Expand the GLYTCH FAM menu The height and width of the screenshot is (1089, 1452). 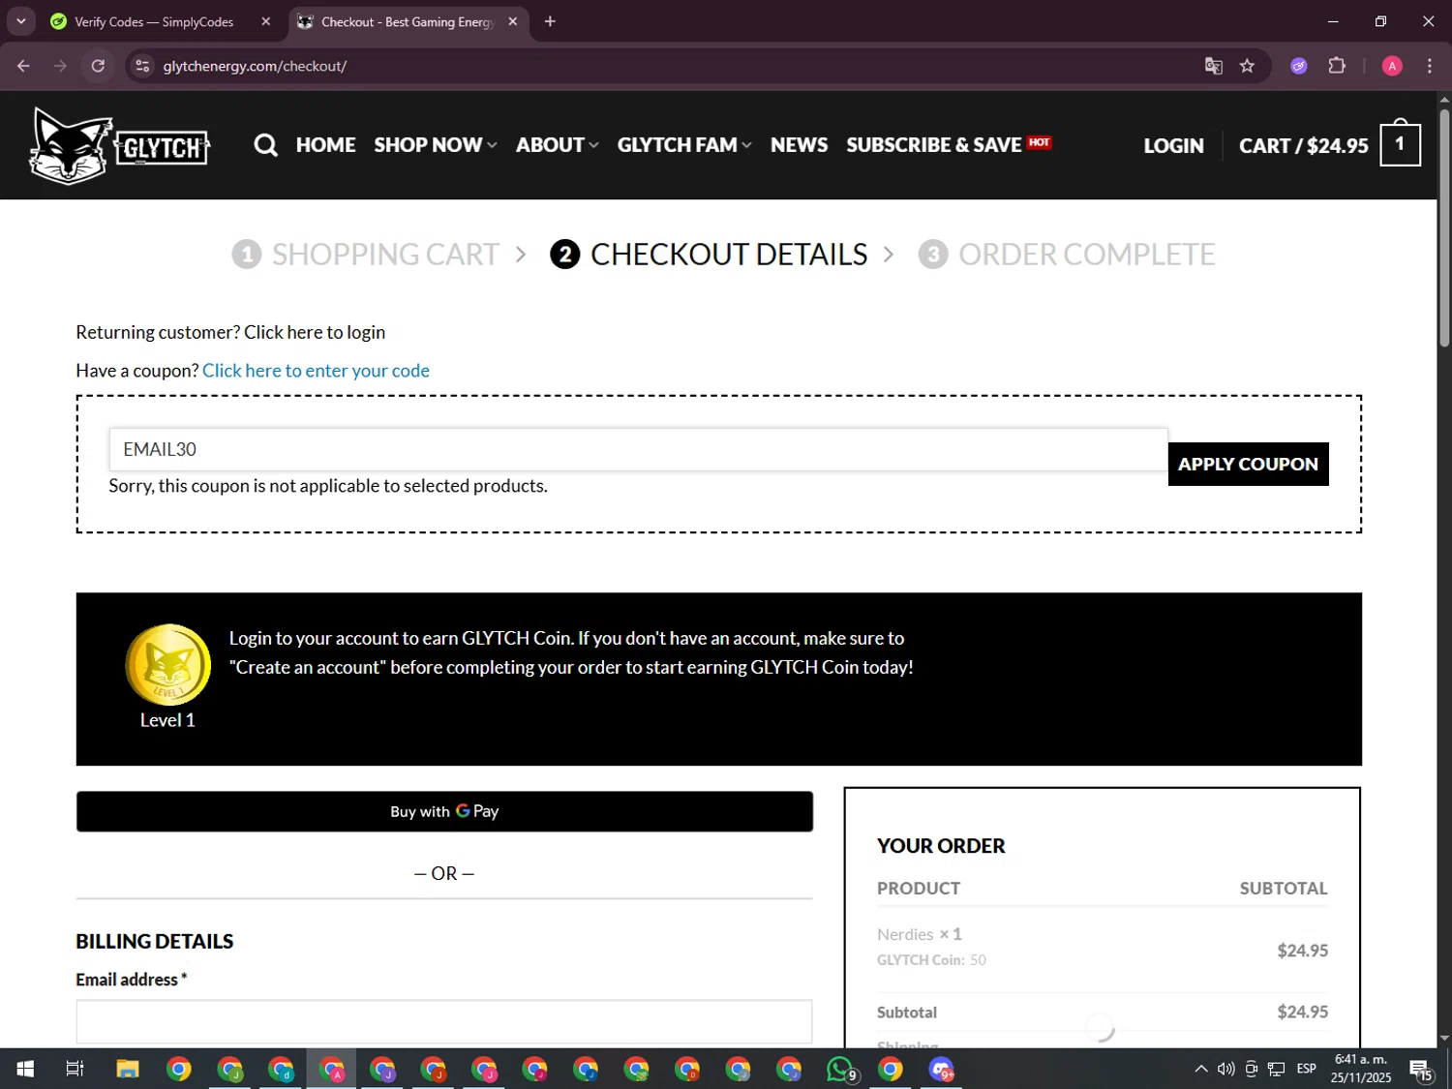[x=684, y=145]
